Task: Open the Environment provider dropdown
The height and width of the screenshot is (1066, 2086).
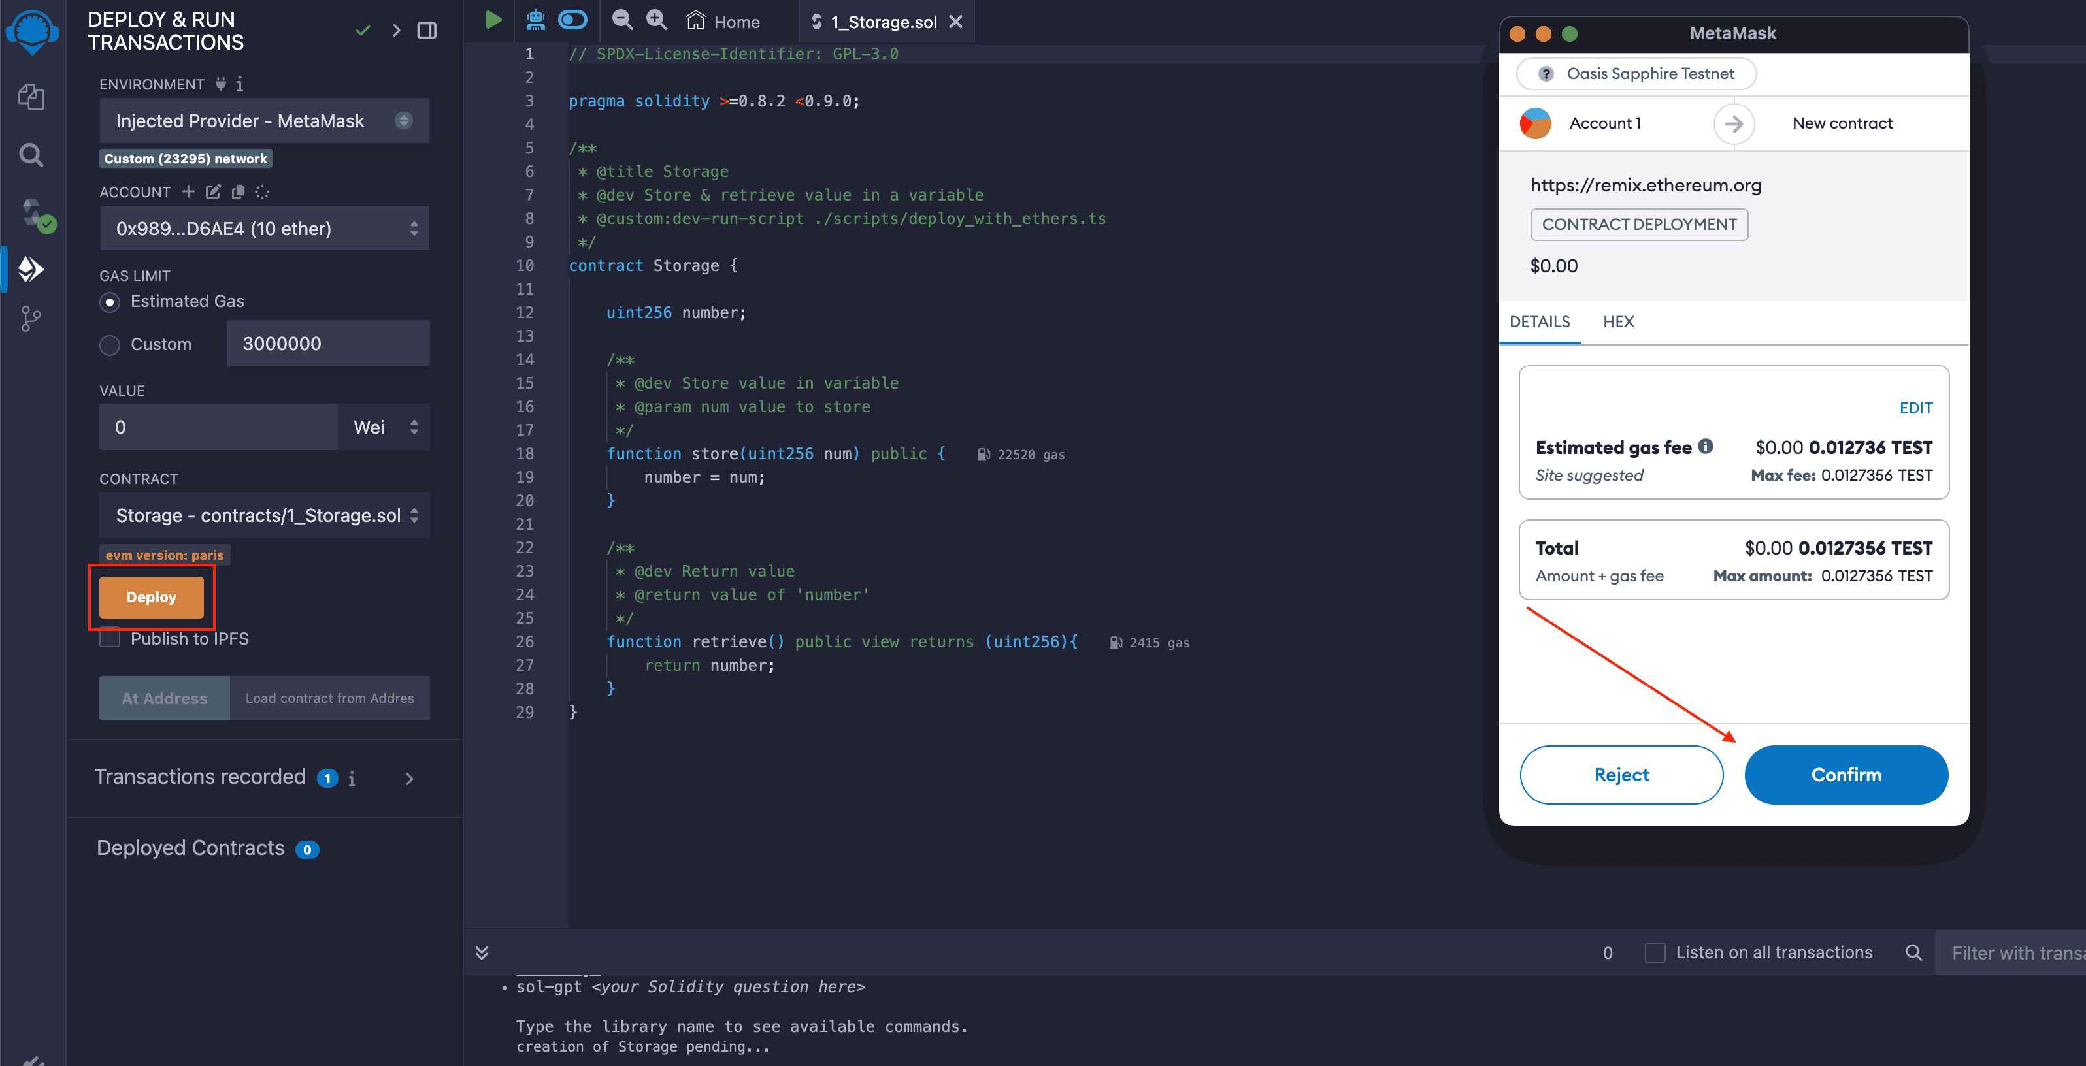Action: pyautogui.click(x=264, y=121)
